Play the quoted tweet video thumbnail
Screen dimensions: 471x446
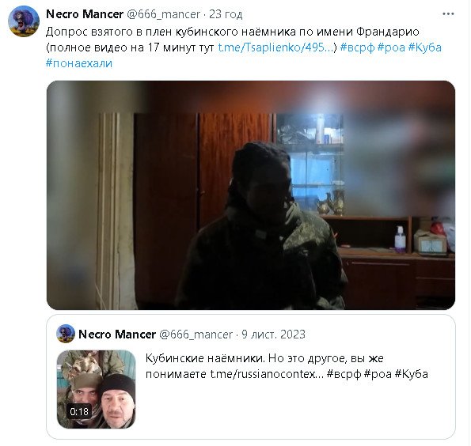[96, 389]
